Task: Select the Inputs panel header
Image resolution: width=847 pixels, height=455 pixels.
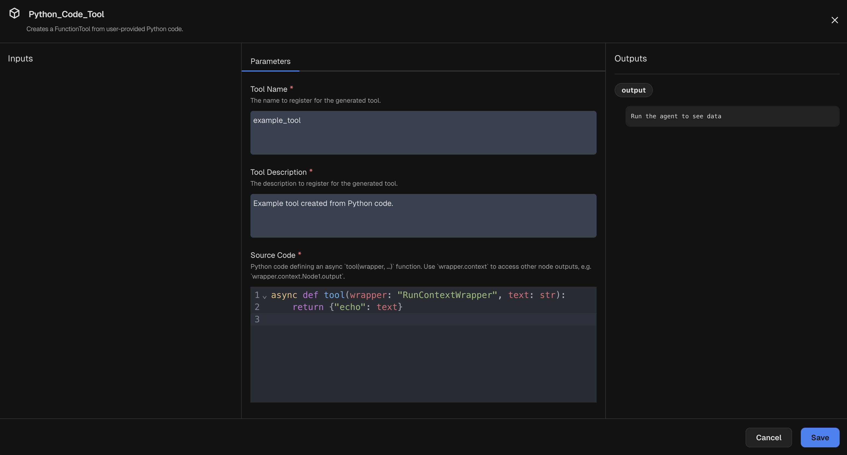Action: click(20, 58)
